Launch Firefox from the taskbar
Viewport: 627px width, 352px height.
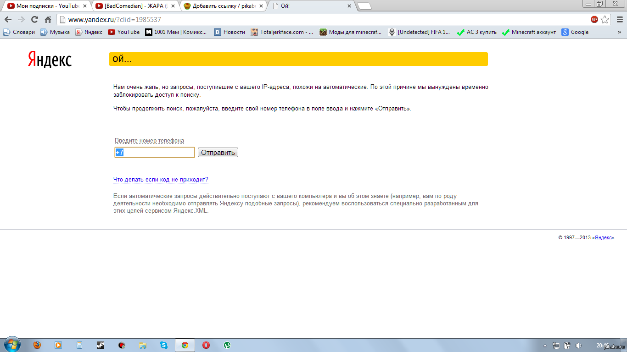pos(37,345)
